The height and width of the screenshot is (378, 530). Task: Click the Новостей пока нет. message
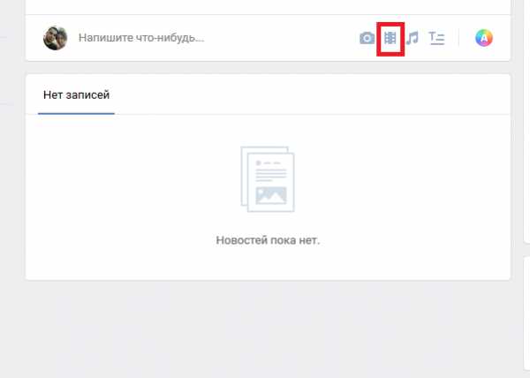(x=268, y=240)
